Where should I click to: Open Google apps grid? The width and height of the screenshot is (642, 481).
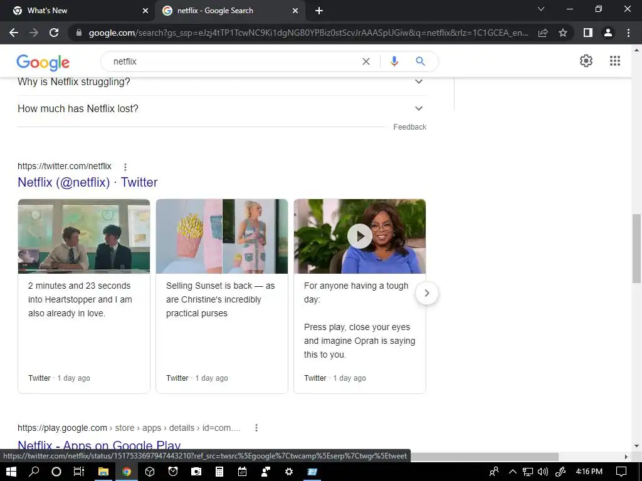coord(615,61)
